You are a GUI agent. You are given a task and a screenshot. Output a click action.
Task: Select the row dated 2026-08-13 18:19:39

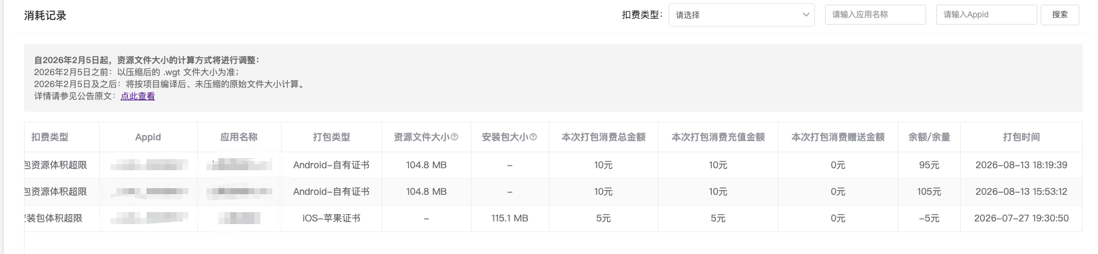coord(553,165)
